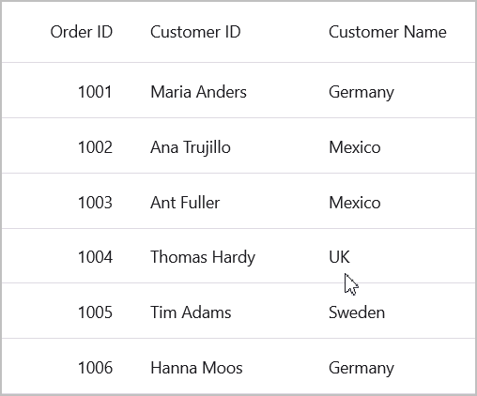Image resolution: width=477 pixels, height=396 pixels.
Task: Click the UK cell
Action: pos(339,257)
